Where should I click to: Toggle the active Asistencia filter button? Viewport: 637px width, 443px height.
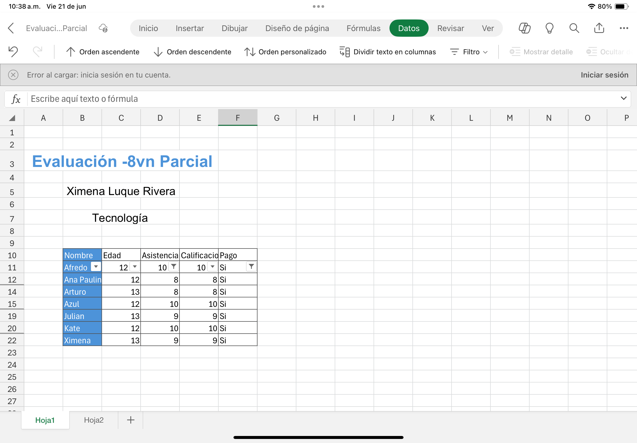(x=174, y=267)
